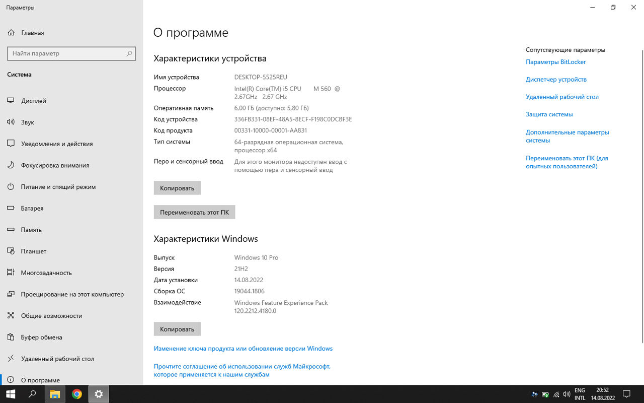Click Переименовать этот ПК button
The width and height of the screenshot is (644, 403).
194,212
